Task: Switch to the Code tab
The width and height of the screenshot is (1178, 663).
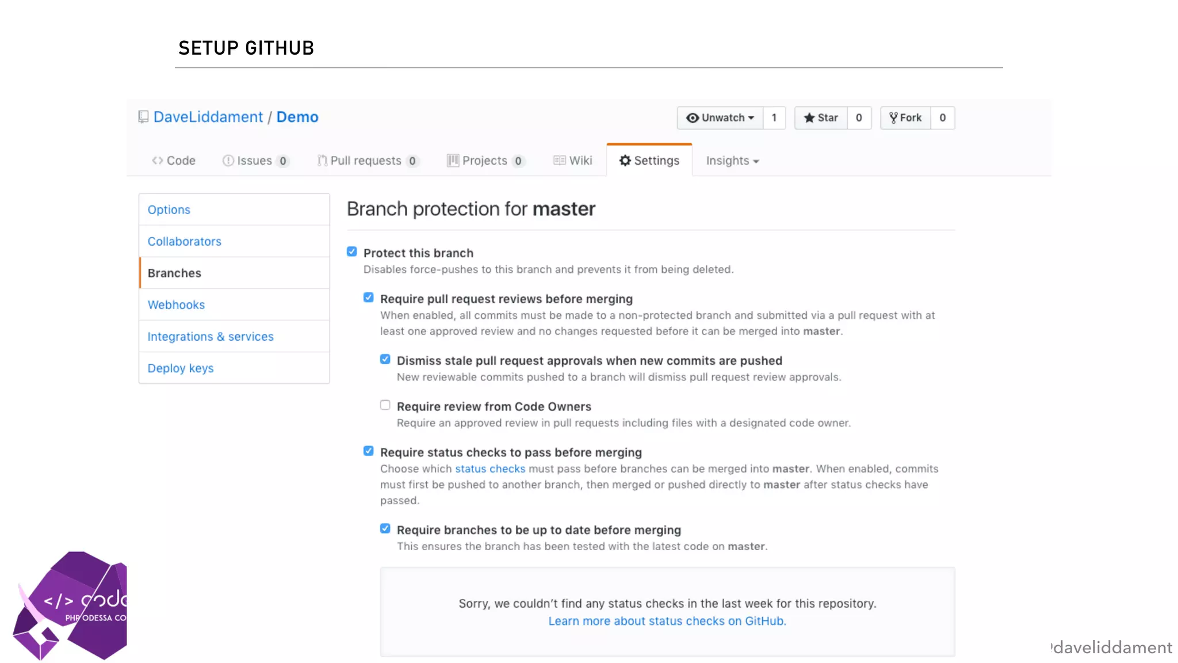Action: (x=174, y=161)
